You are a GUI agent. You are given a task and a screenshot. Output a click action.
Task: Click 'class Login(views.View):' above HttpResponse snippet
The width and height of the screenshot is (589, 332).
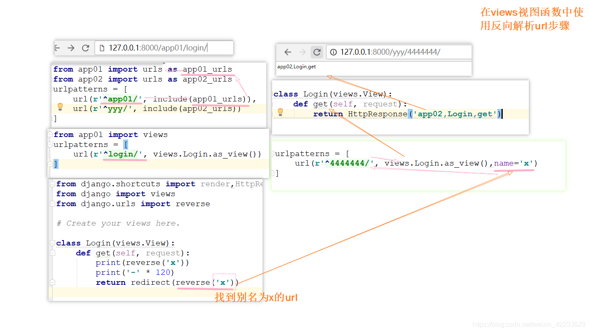click(x=333, y=94)
